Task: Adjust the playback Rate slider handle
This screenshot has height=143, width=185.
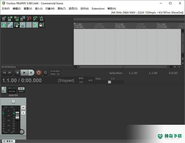Action: [109, 82]
